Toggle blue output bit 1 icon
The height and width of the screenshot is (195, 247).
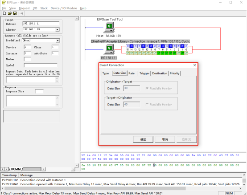pyautogui.click(x=182, y=46)
